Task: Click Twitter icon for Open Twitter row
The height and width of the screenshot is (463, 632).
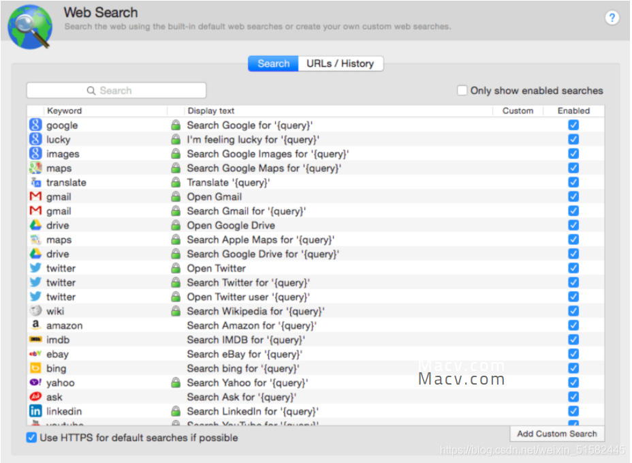Action: click(x=35, y=268)
